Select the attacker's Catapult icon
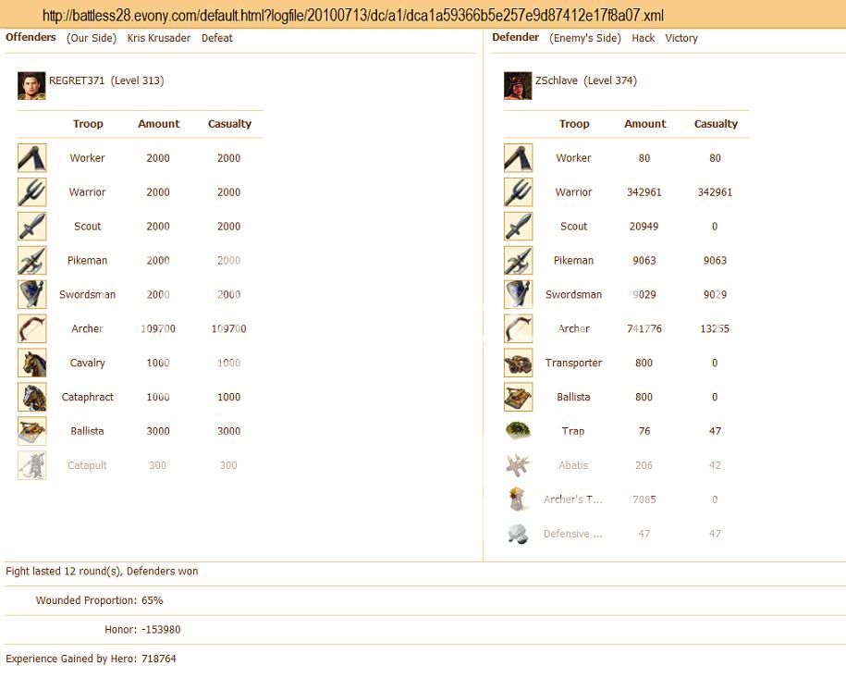 [x=31, y=465]
